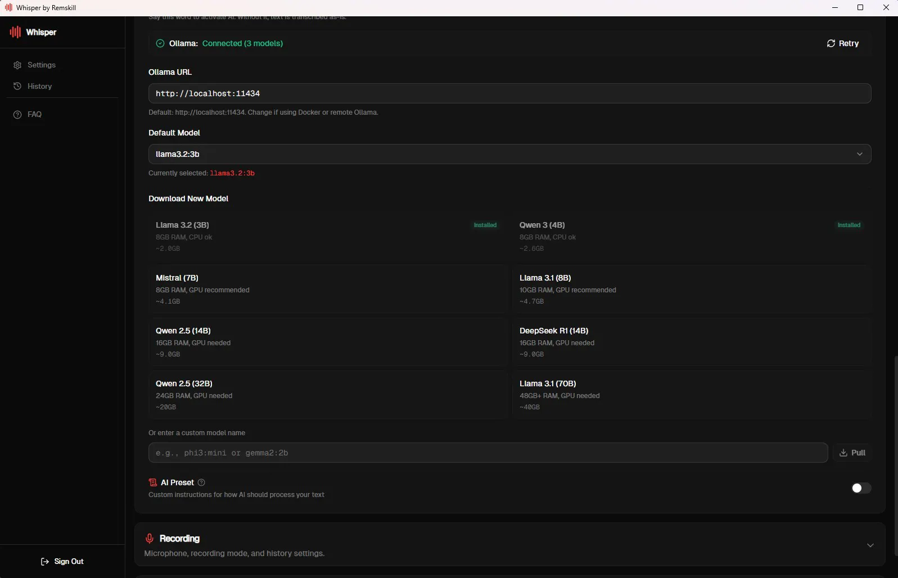The height and width of the screenshot is (578, 898).
Task: Close the Whisper window
Action: (886, 7)
